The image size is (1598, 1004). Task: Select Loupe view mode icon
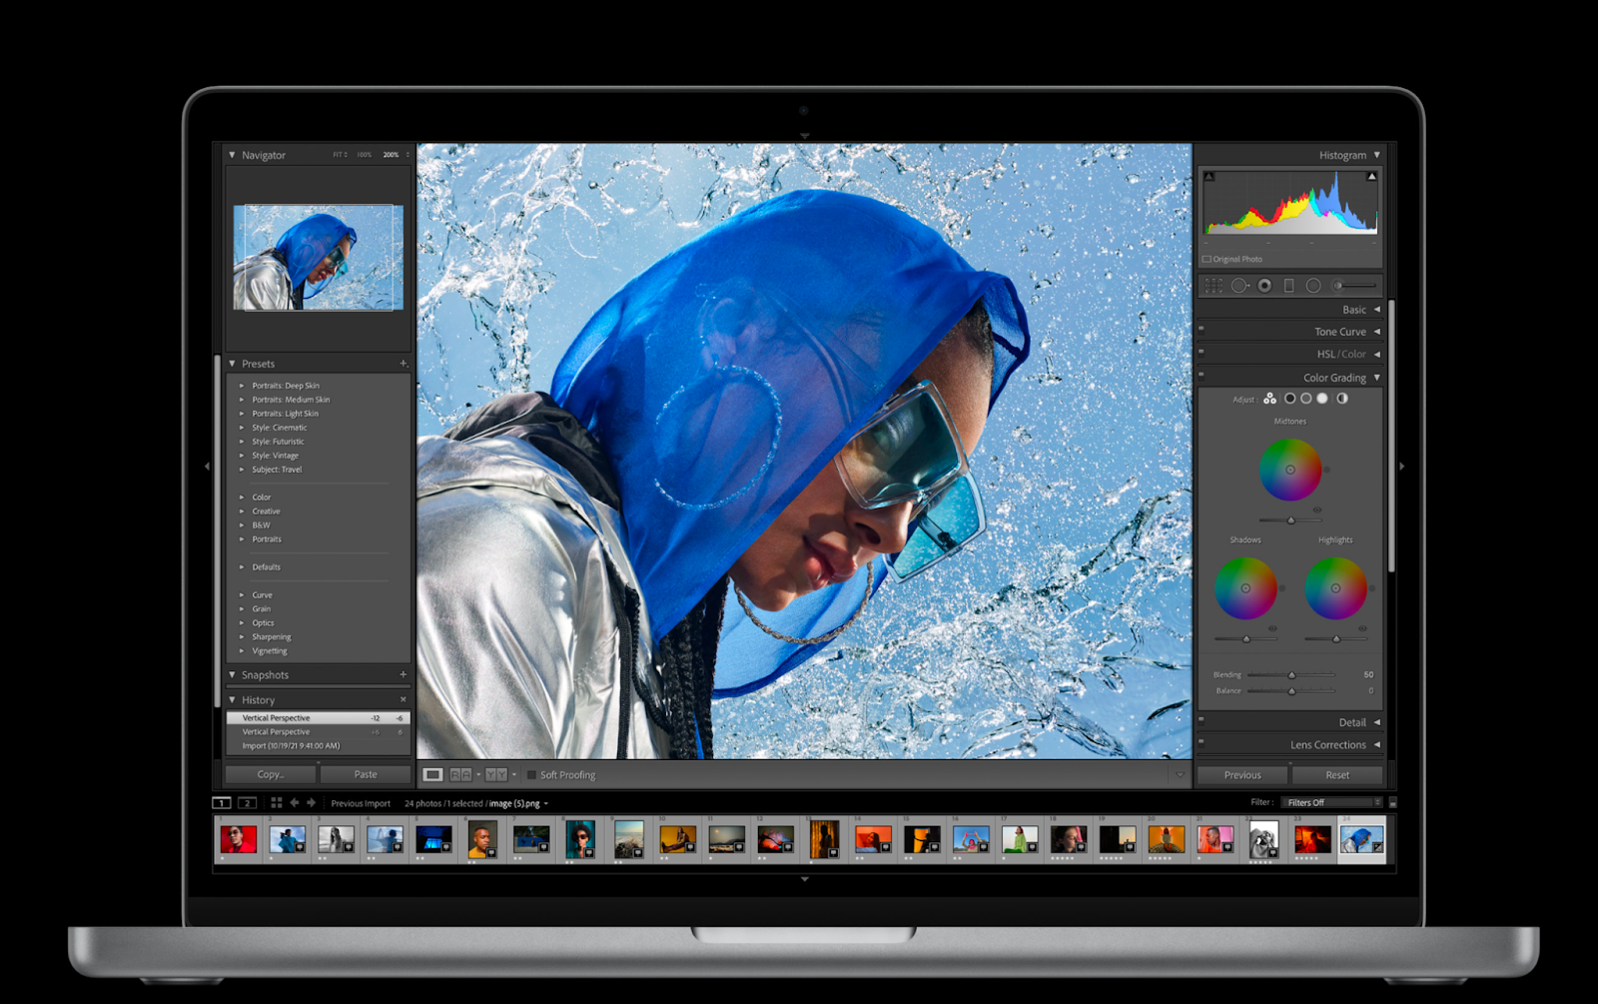pyautogui.click(x=432, y=774)
